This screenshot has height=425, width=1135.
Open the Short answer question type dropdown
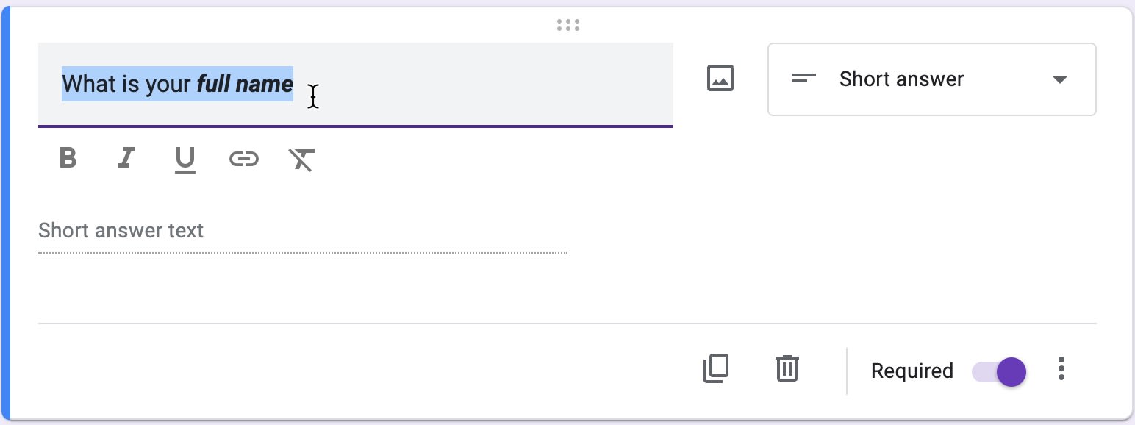(x=931, y=79)
